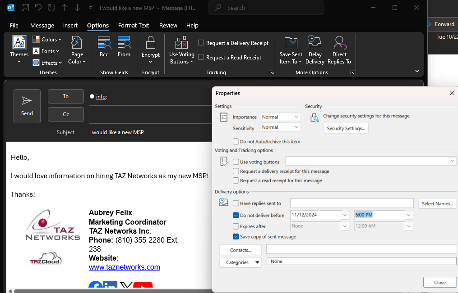
Task: Show the Bcc field
Action: [104, 47]
